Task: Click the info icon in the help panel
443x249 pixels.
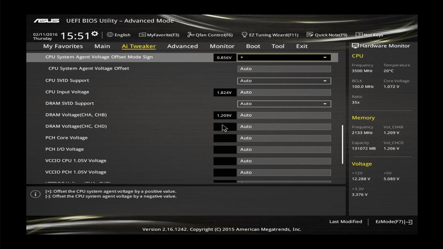Action: pyautogui.click(x=35, y=194)
